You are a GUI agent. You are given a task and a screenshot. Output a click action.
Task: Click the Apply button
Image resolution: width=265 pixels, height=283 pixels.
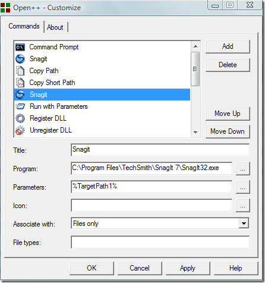coord(188,268)
